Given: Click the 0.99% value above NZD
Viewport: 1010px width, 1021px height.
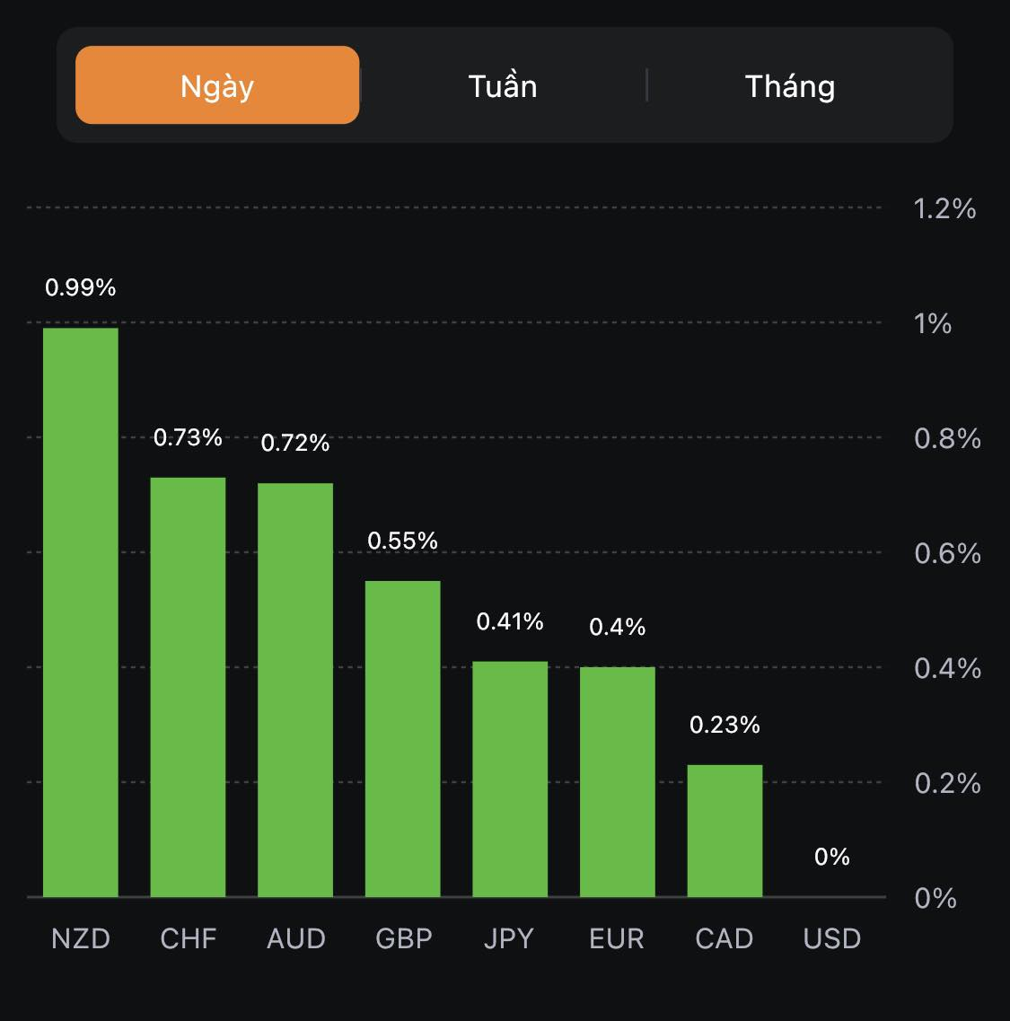Looking at the screenshot, I should 81,287.
